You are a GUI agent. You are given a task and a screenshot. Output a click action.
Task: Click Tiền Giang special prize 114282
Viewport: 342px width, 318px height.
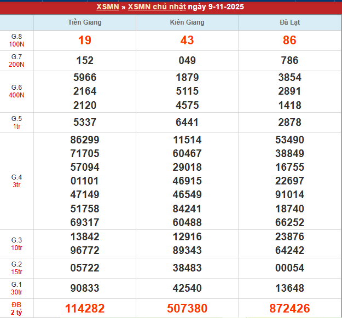(x=85, y=308)
